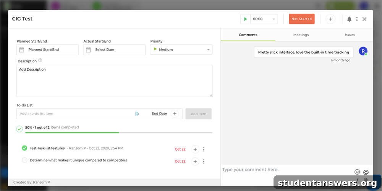Click the Oct 22 date on Test Task row
Screen dimensions: 382x191
point(180,149)
